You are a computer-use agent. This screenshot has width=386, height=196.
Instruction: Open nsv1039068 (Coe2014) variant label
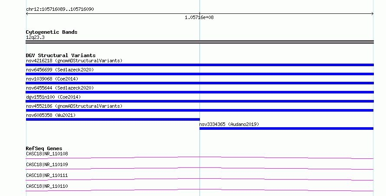pos(52,79)
